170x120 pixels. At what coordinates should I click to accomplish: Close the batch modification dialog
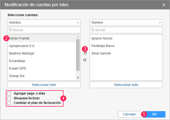pos(164,5)
